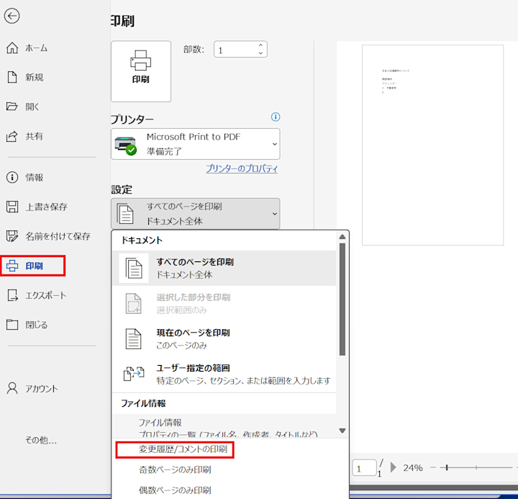Image resolution: width=518 pixels, height=499 pixels.
Task: Click the preview page number field
Action: pyautogui.click(x=364, y=467)
